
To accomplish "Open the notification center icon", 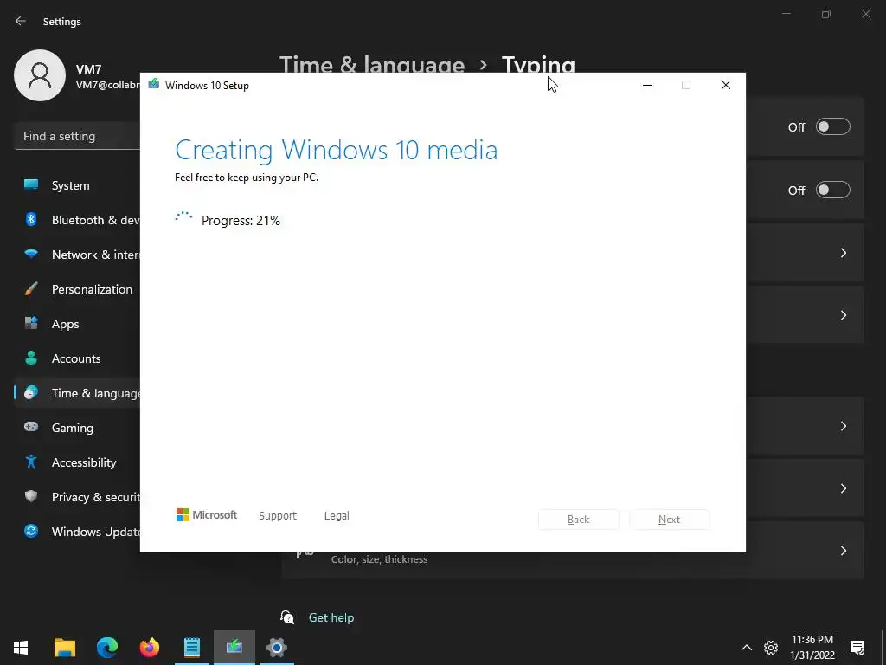I will click(857, 648).
